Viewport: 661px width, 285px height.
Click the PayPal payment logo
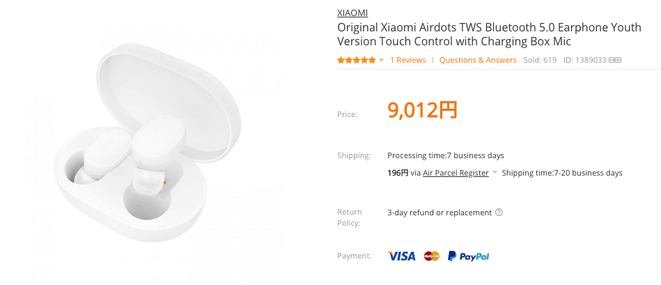point(468,256)
